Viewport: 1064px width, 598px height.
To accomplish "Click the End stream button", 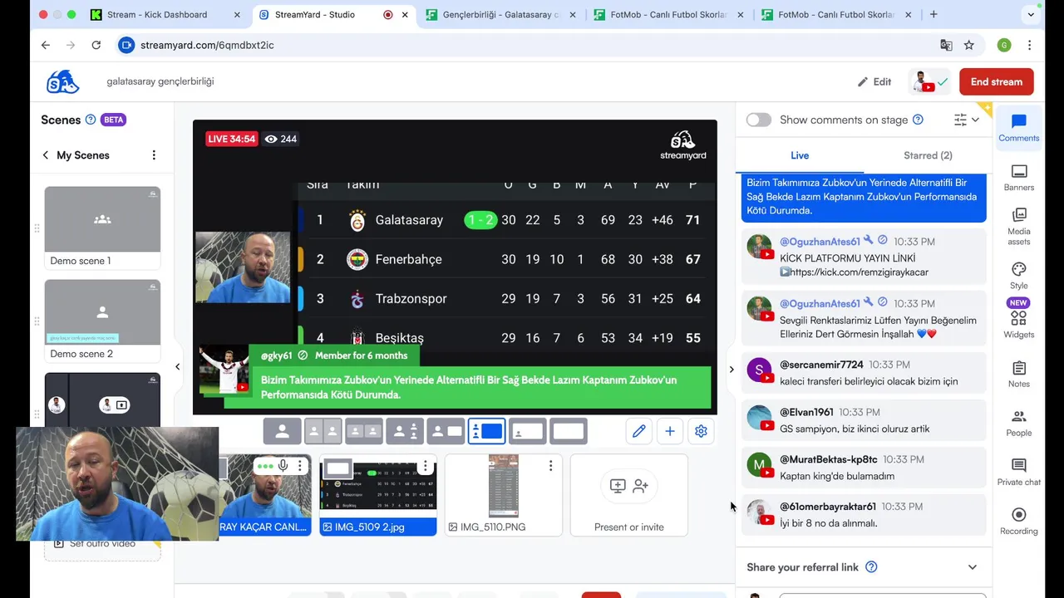I will tap(997, 81).
